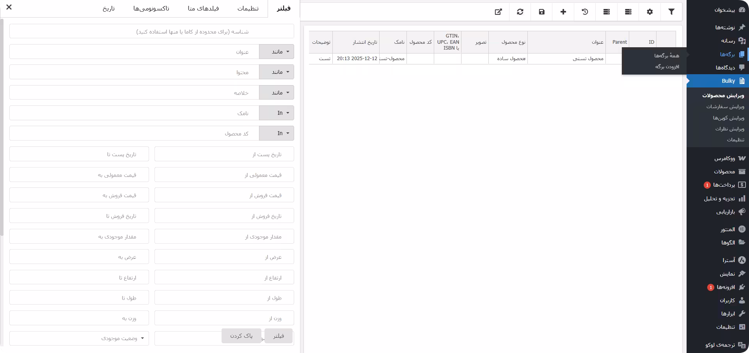749x353 pixels.
Task: Click the refresh arrows icon
Action: click(x=520, y=12)
